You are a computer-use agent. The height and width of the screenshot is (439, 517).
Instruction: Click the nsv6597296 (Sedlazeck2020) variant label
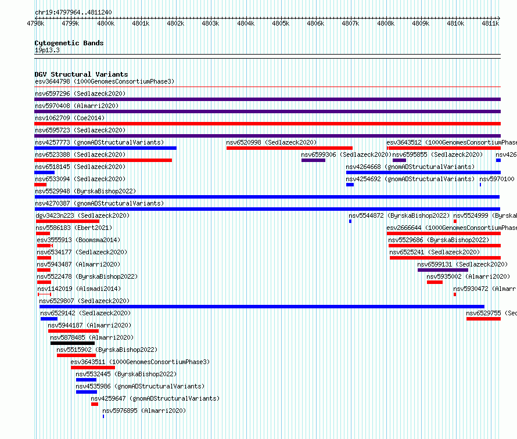(x=80, y=93)
